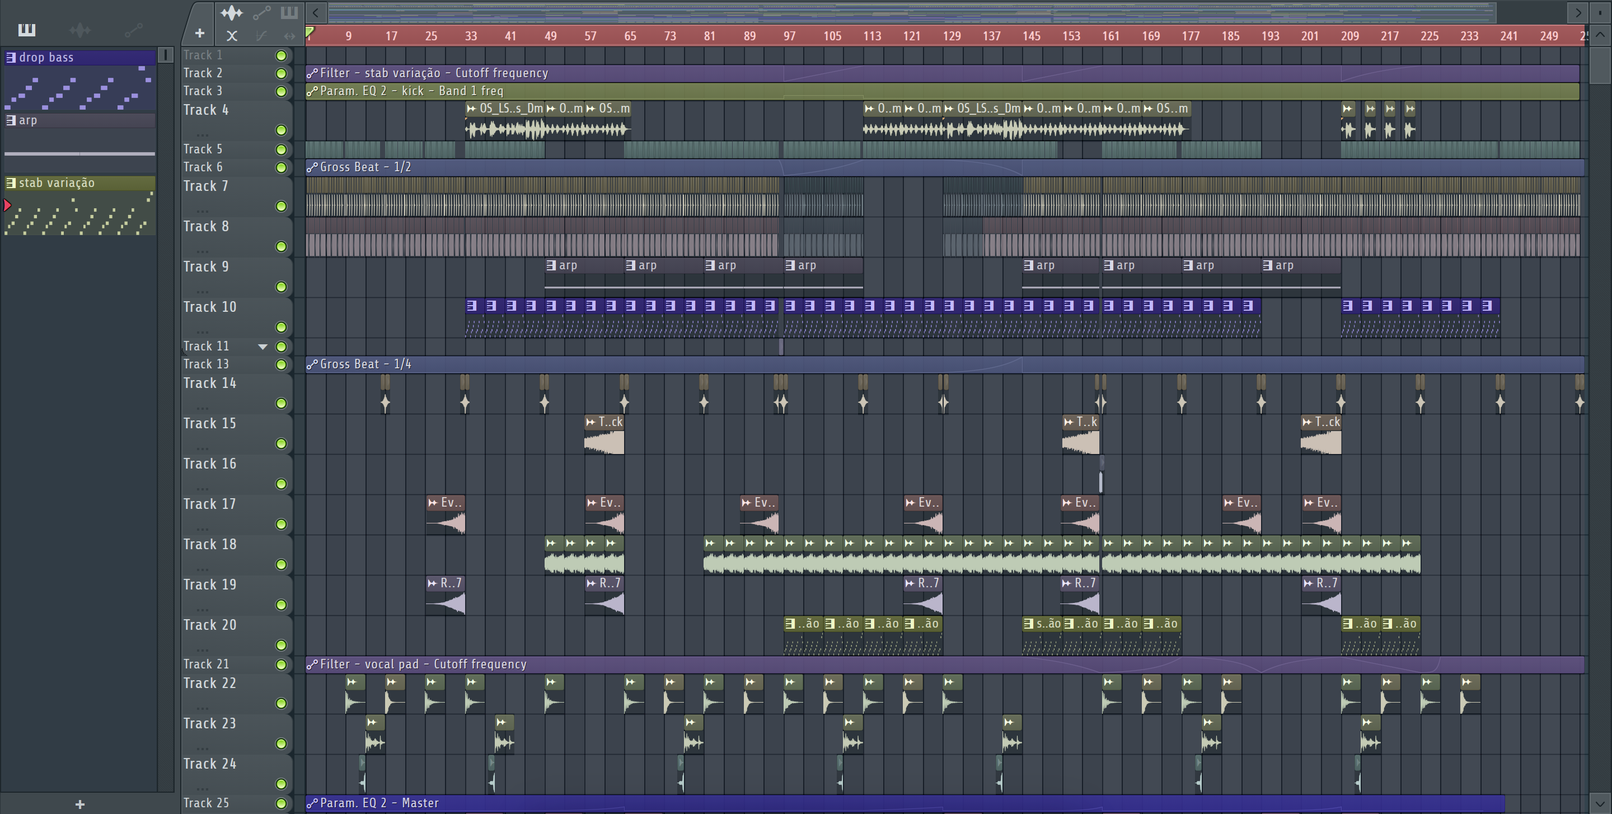This screenshot has height=814, width=1612.
Task: Mute Track 1 with its green light
Action: coord(282,55)
